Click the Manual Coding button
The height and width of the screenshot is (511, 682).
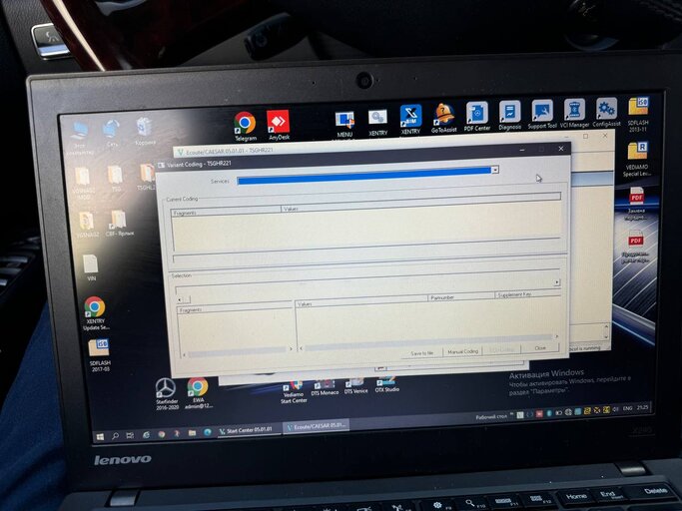[x=462, y=351]
